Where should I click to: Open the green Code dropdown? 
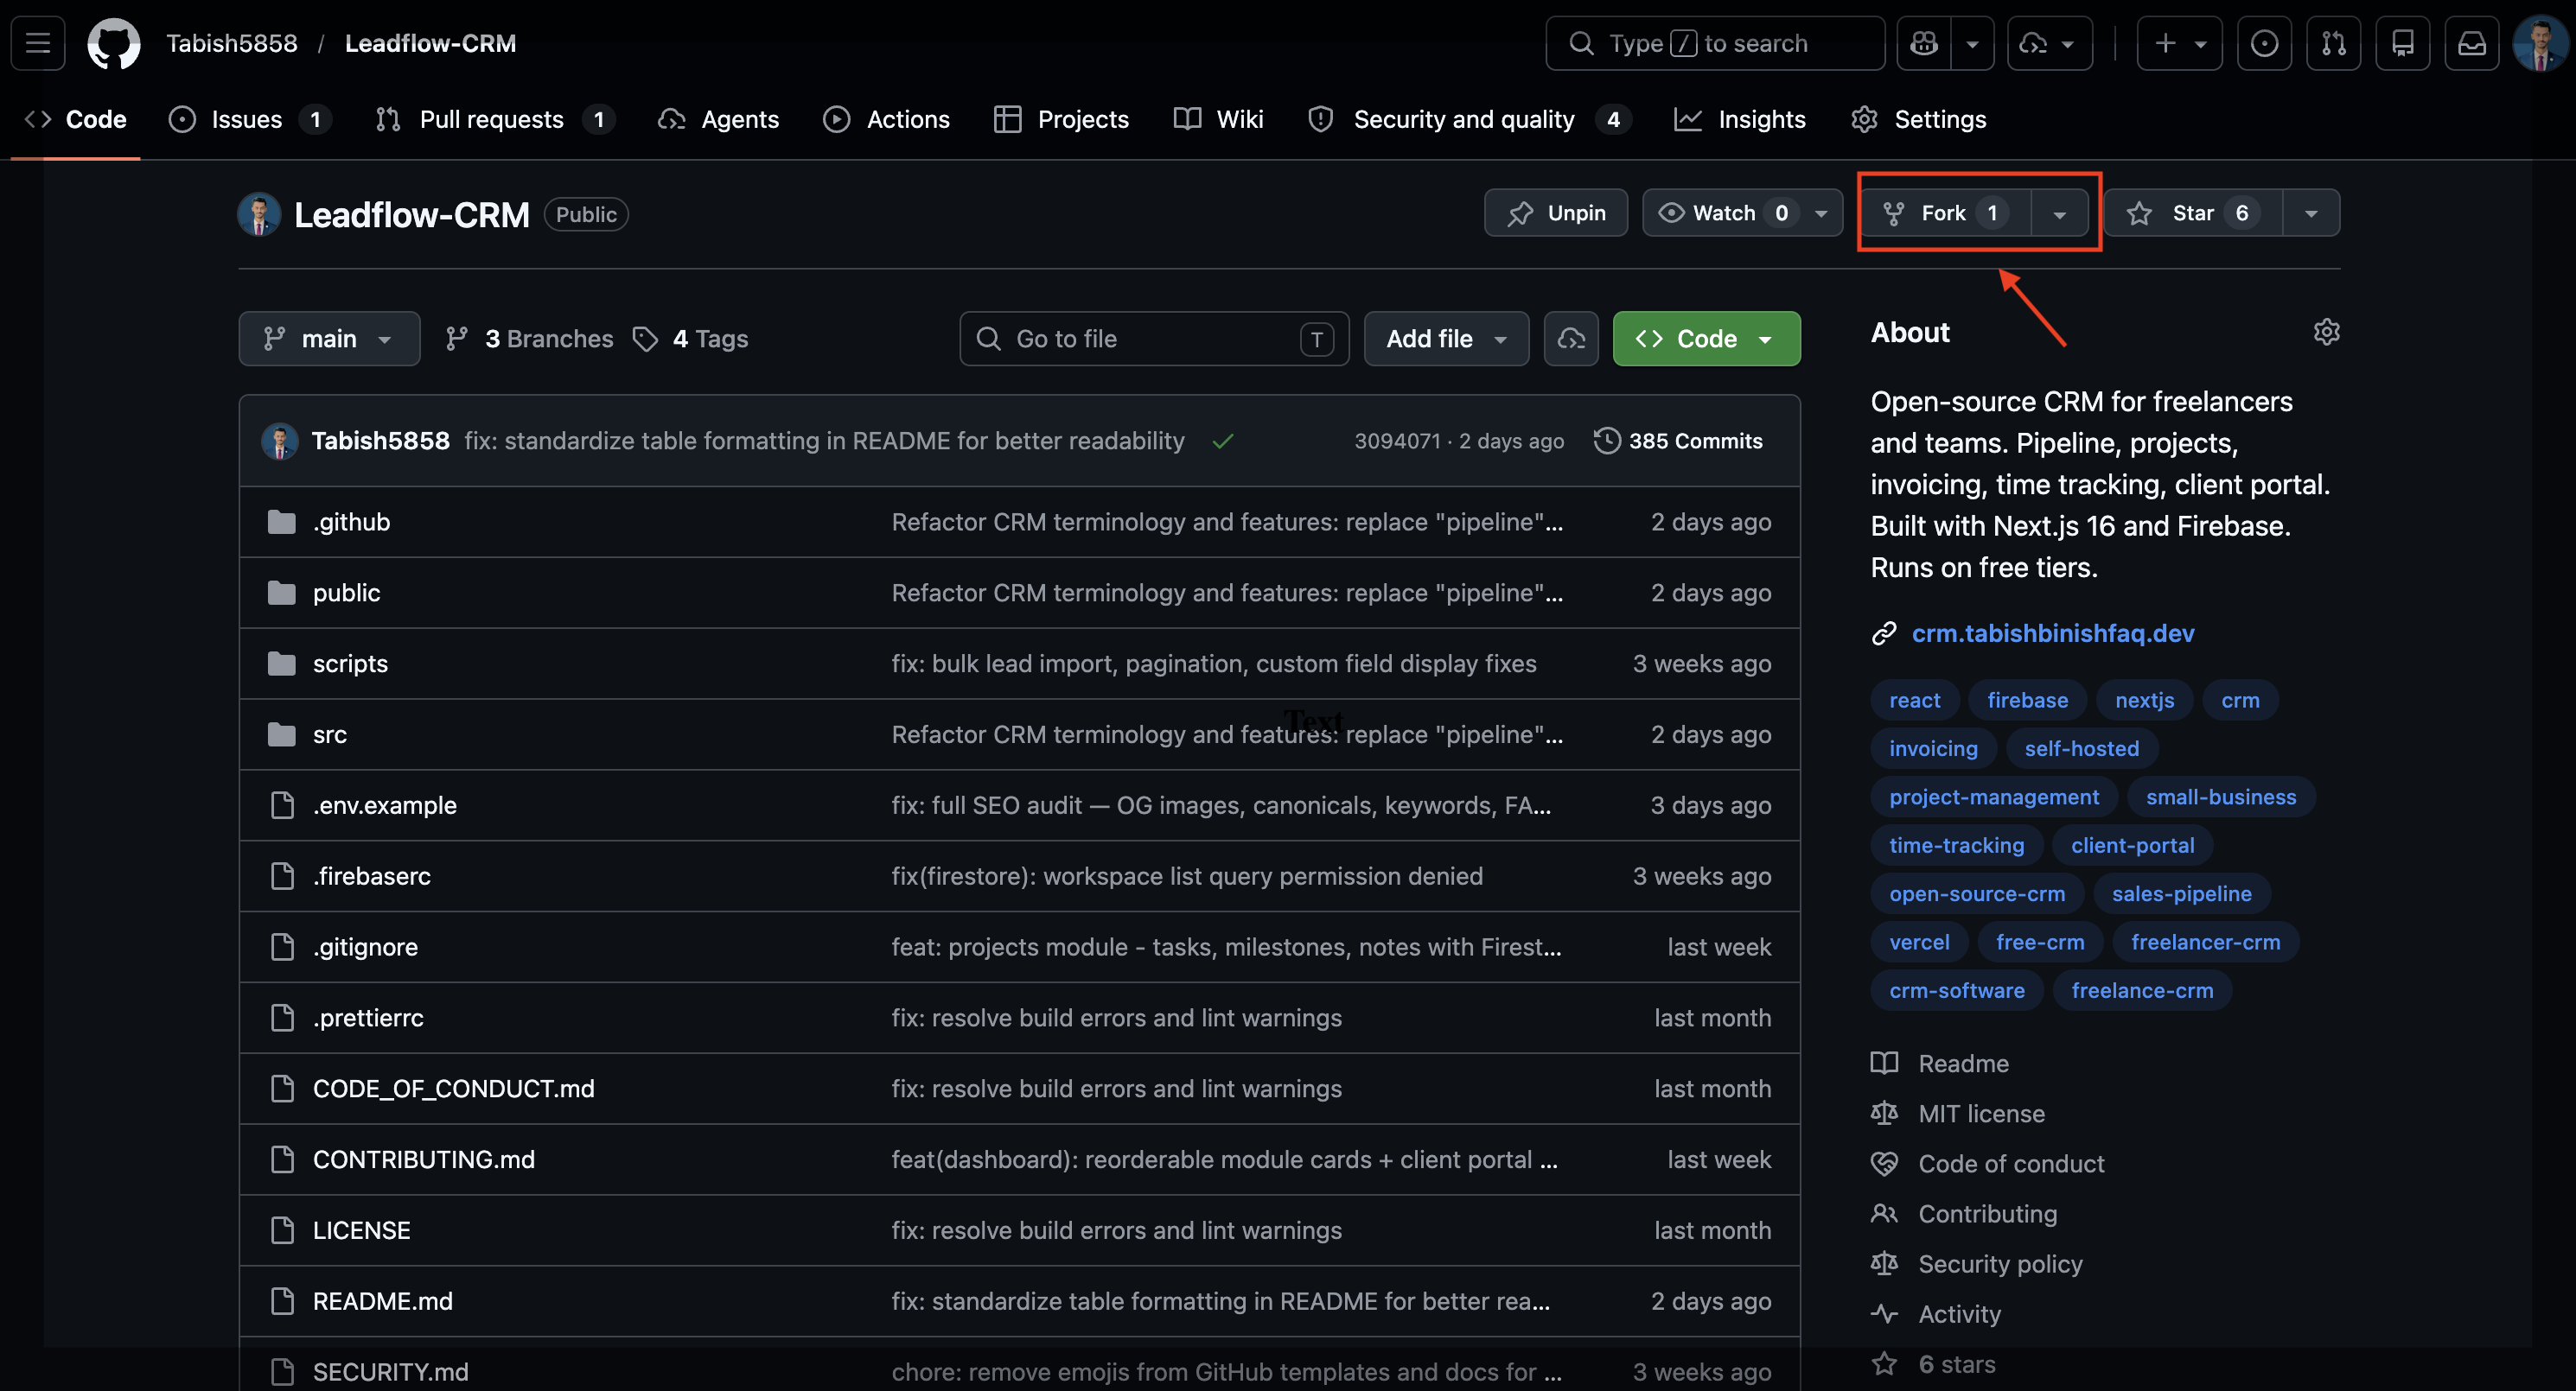point(1706,339)
